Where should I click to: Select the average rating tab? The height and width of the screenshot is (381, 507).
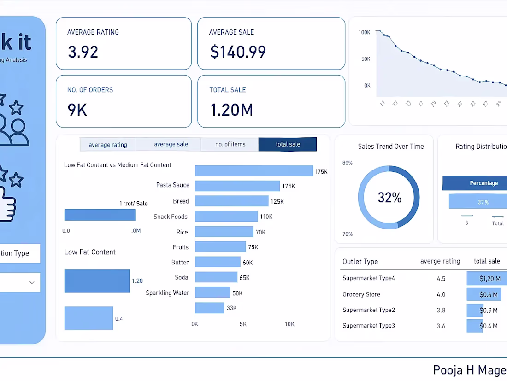coord(108,145)
